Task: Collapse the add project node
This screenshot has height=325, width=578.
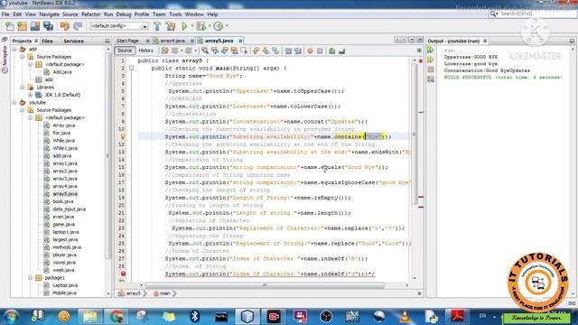Action: [14, 49]
